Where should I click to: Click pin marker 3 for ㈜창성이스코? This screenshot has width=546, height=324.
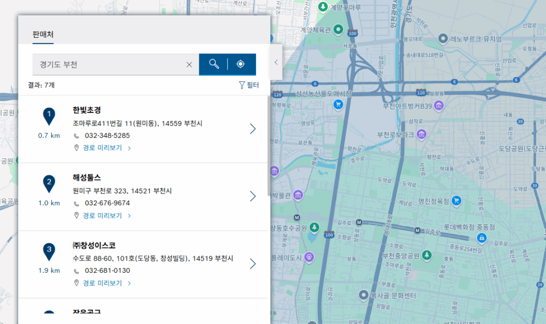click(49, 252)
